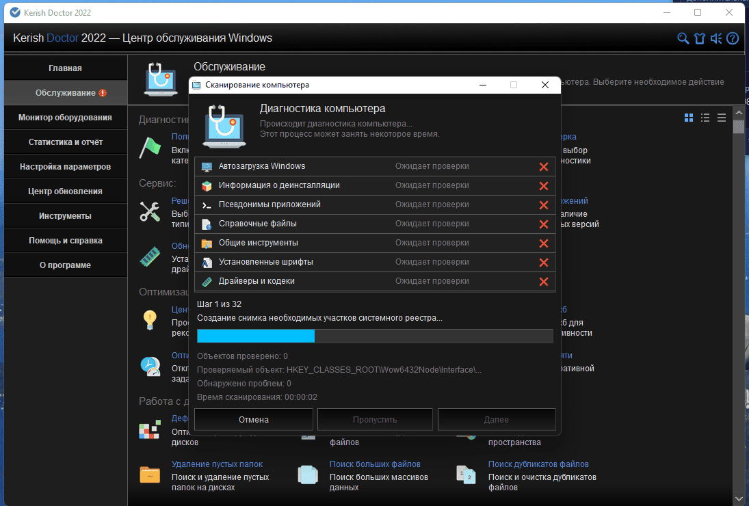
Task: Click the Шаг 1 из 32 text
Action: [220, 304]
